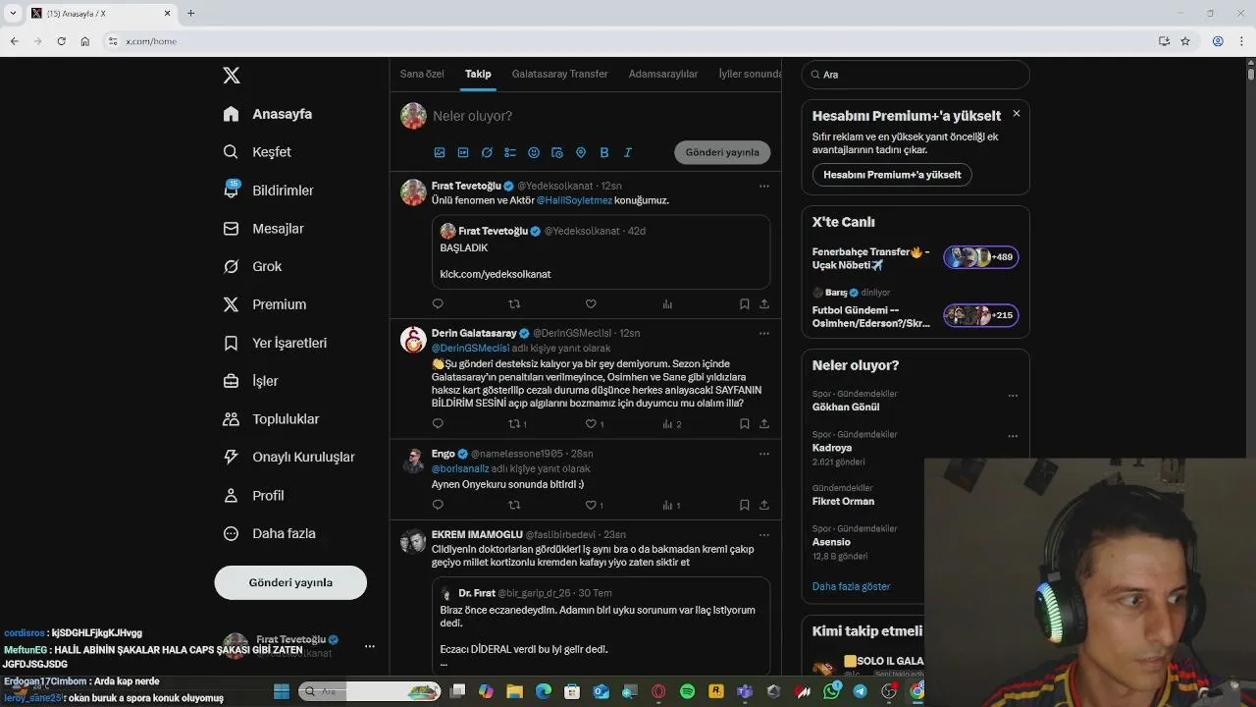Open Spotify from the taskbar
Image resolution: width=1256 pixels, height=707 pixels.
(688, 691)
